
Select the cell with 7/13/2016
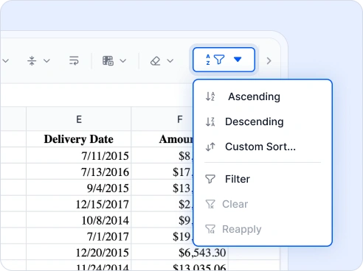[x=79, y=172]
